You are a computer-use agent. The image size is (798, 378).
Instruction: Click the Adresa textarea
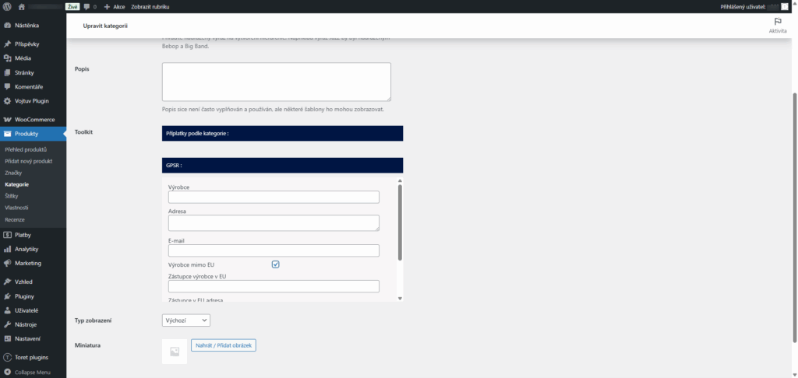tap(274, 223)
